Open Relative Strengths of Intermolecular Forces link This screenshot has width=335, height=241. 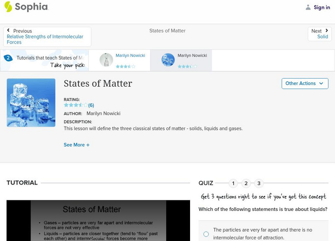pyautogui.click(x=44, y=39)
